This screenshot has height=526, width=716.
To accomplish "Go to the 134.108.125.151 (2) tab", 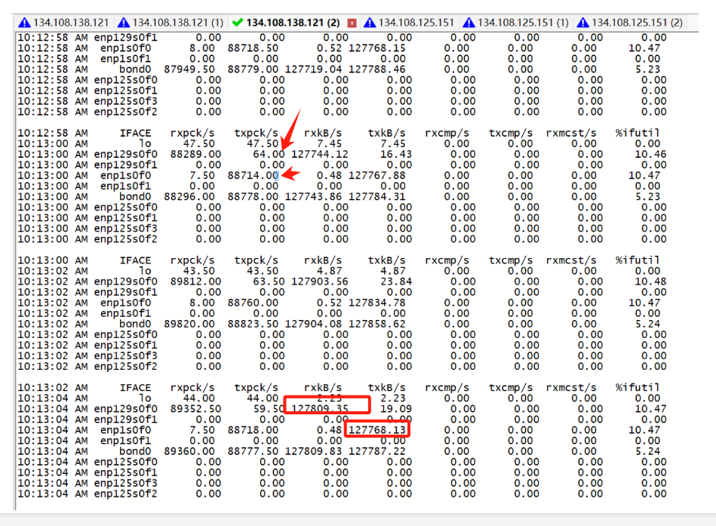I will (630, 23).
